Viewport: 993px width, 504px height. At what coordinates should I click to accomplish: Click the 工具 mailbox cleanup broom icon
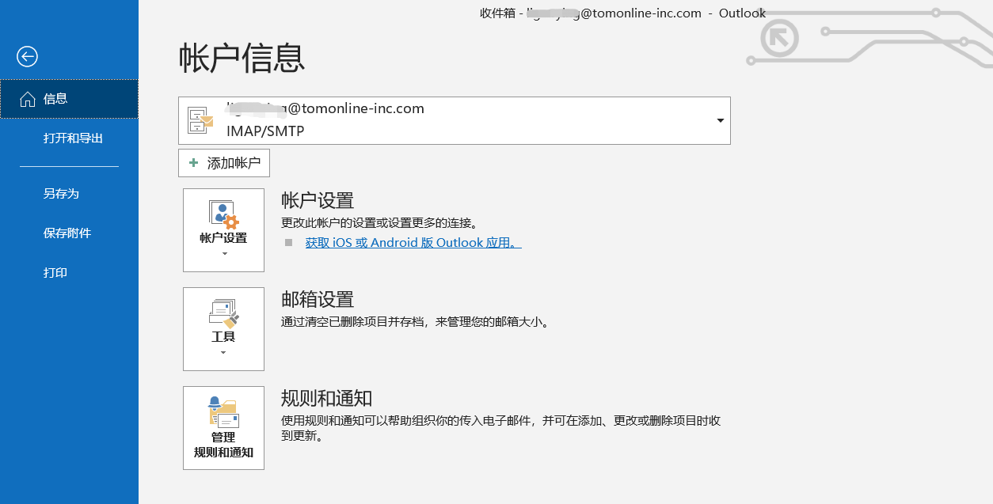coord(223,313)
